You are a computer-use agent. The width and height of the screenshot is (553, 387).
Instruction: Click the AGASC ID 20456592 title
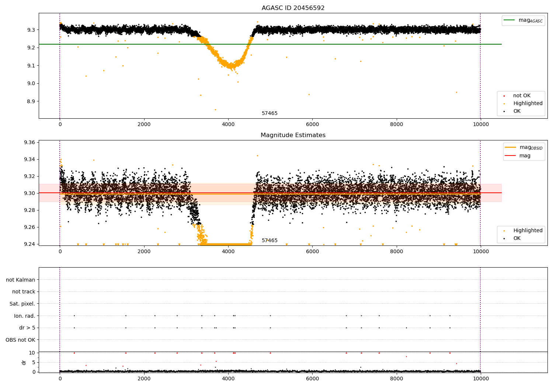[x=293, y=8]
